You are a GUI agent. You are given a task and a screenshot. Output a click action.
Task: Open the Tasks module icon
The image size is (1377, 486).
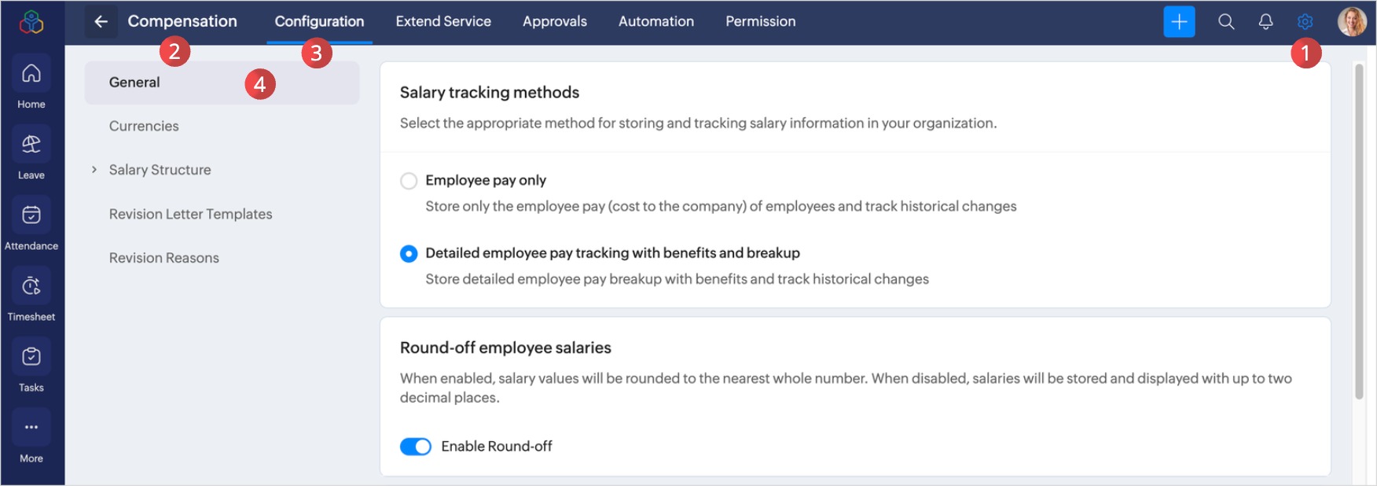click(31, 357)
